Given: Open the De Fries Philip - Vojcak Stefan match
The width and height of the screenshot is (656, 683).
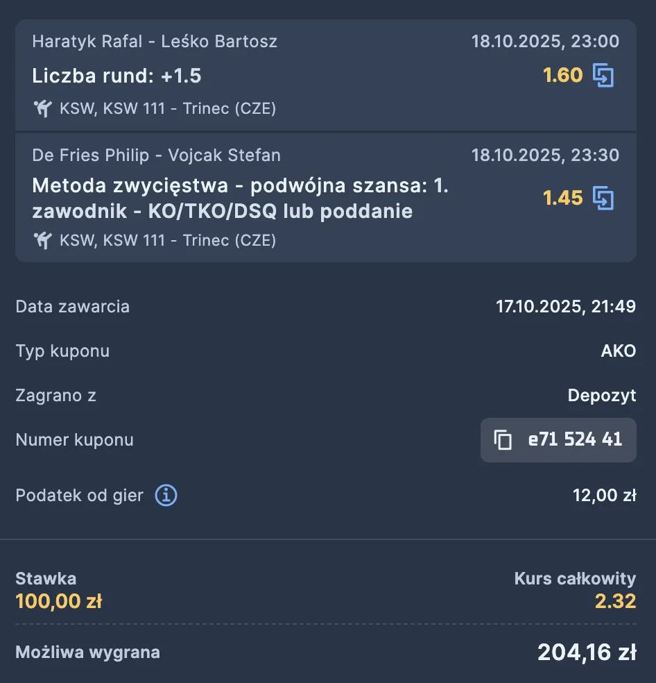Looking at the screenshot, I should (156, 155).
